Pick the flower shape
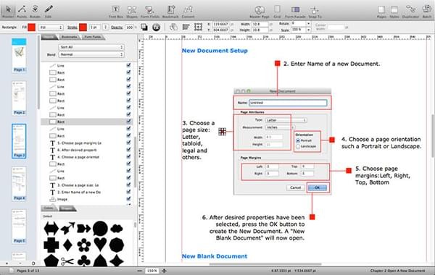This screenshot has height=275, width=435. pos(84,245)
